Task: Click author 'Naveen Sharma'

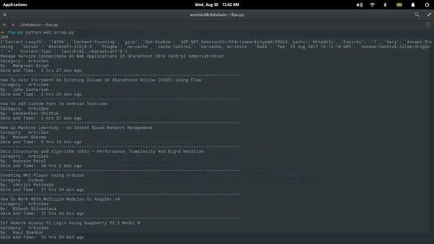Action: click(30, 137)
